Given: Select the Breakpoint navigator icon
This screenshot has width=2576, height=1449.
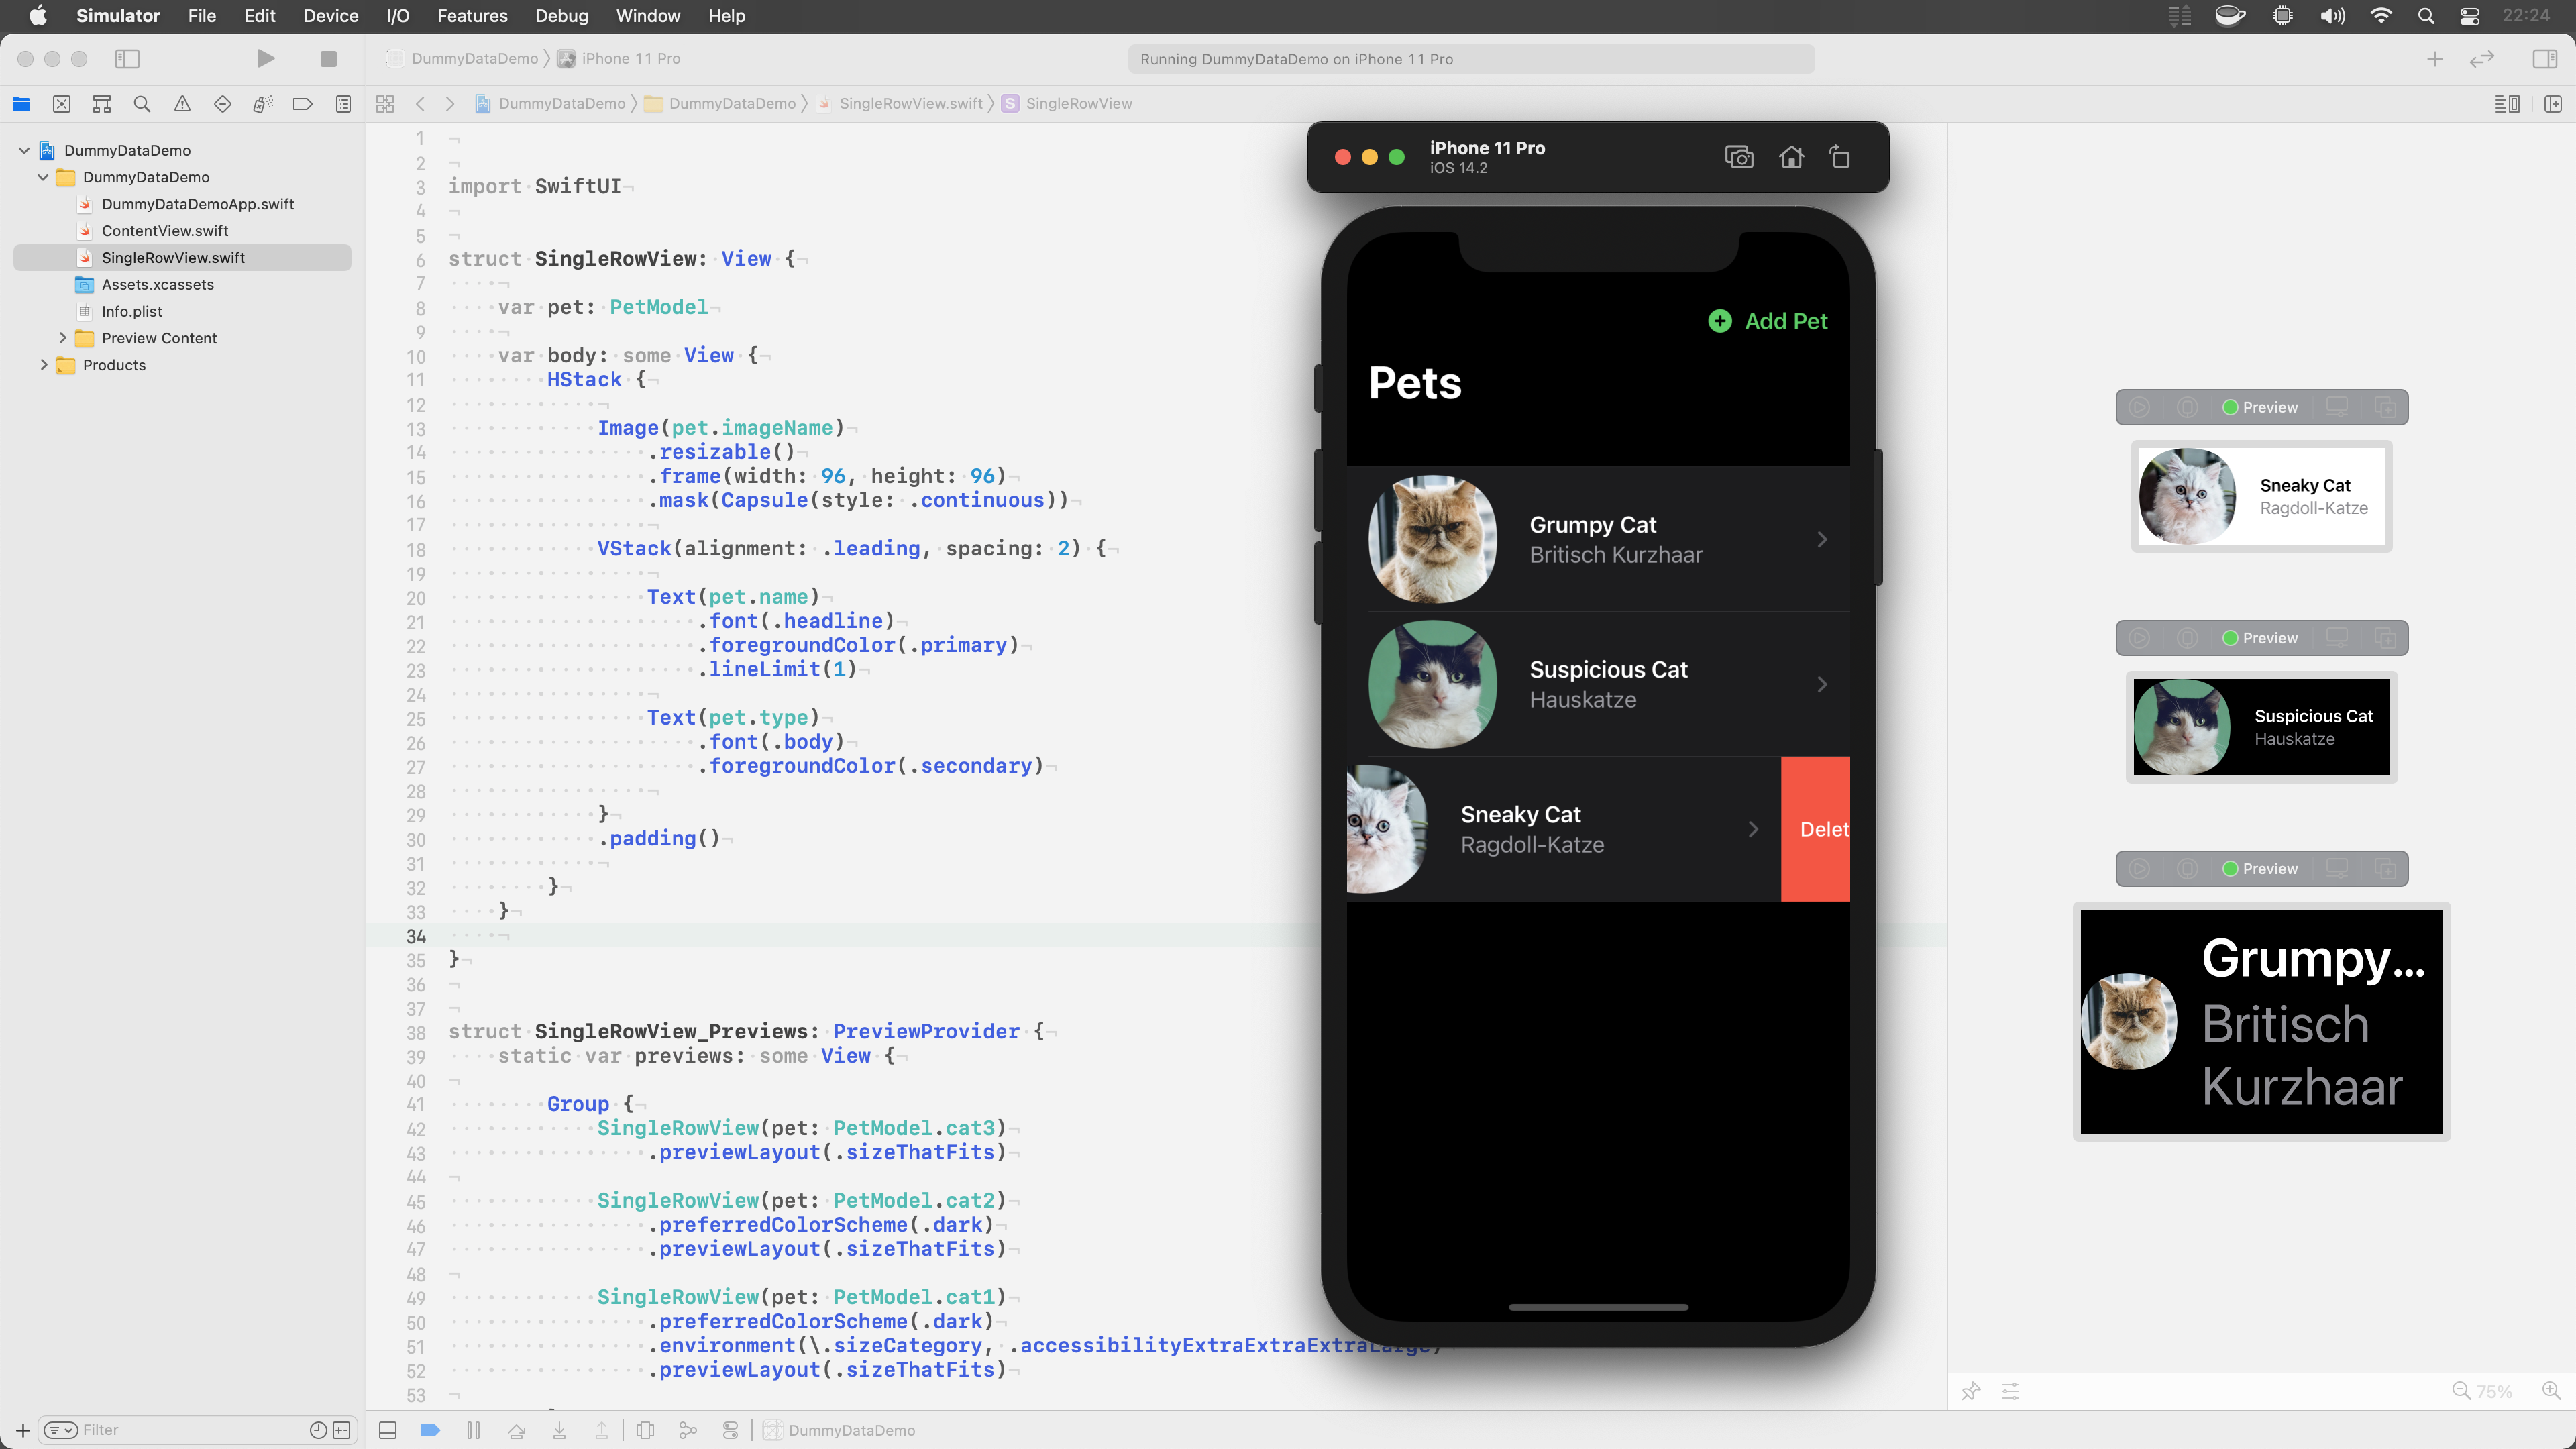Looking at the screenshot, I should 302,104.
